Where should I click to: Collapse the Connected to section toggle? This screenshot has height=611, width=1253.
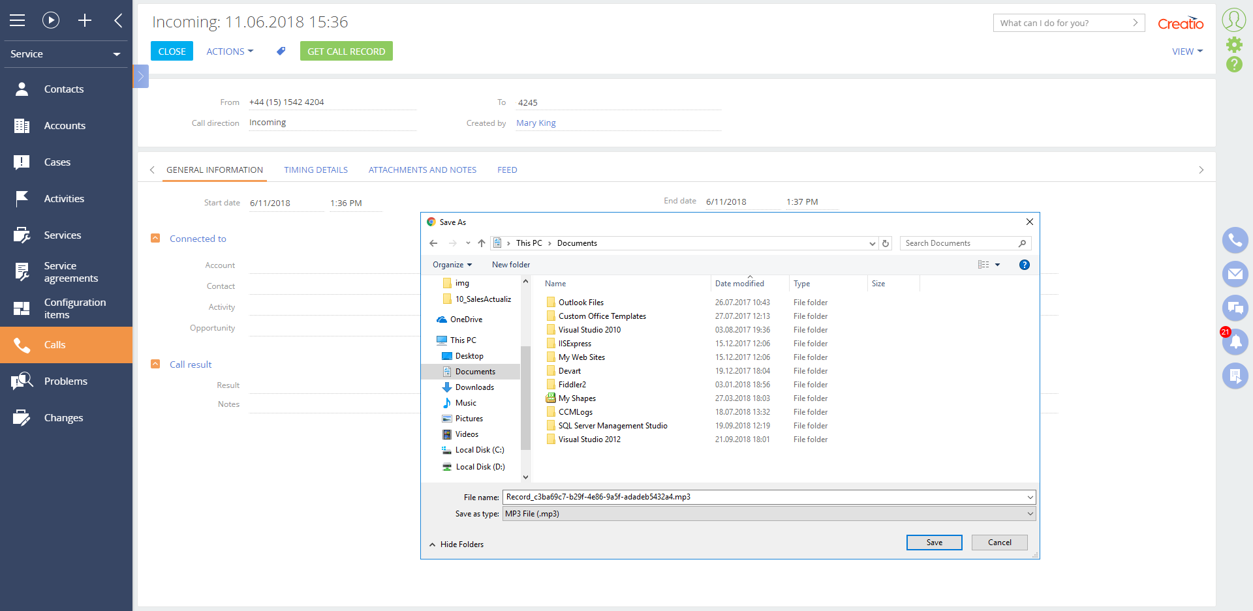[x=155, y=239]
